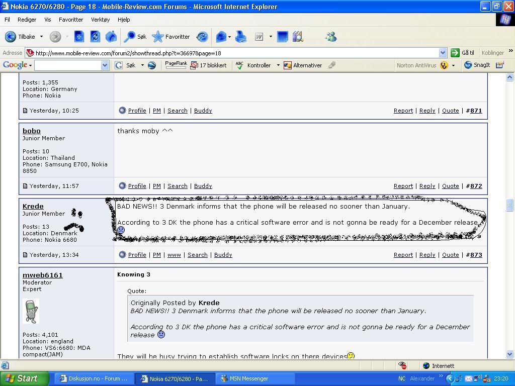Expand the address bar dropdown arrow

click(x=443, y=53)
